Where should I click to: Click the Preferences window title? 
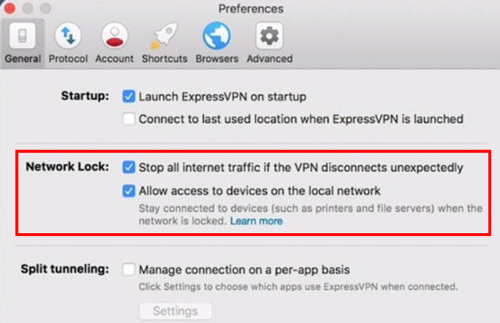click(251, 9)
